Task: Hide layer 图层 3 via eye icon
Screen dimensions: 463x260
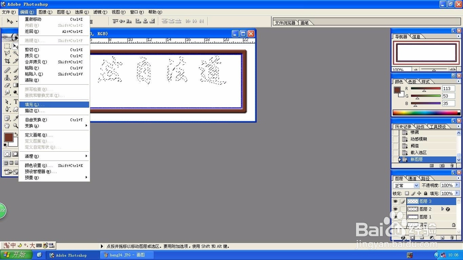Action: [395, 201]
